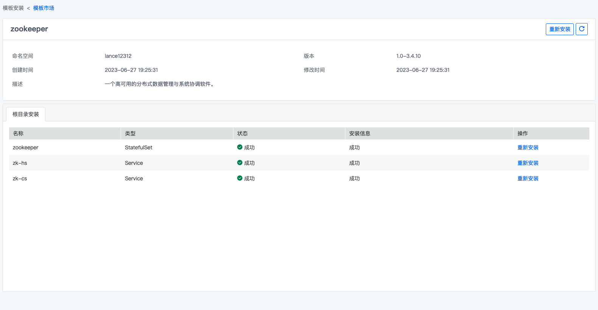The width and height of the screenshot is (598, 310).
Task: Click 安装信息 成功 in zk-cs row
Action: [x=354, y=178]
